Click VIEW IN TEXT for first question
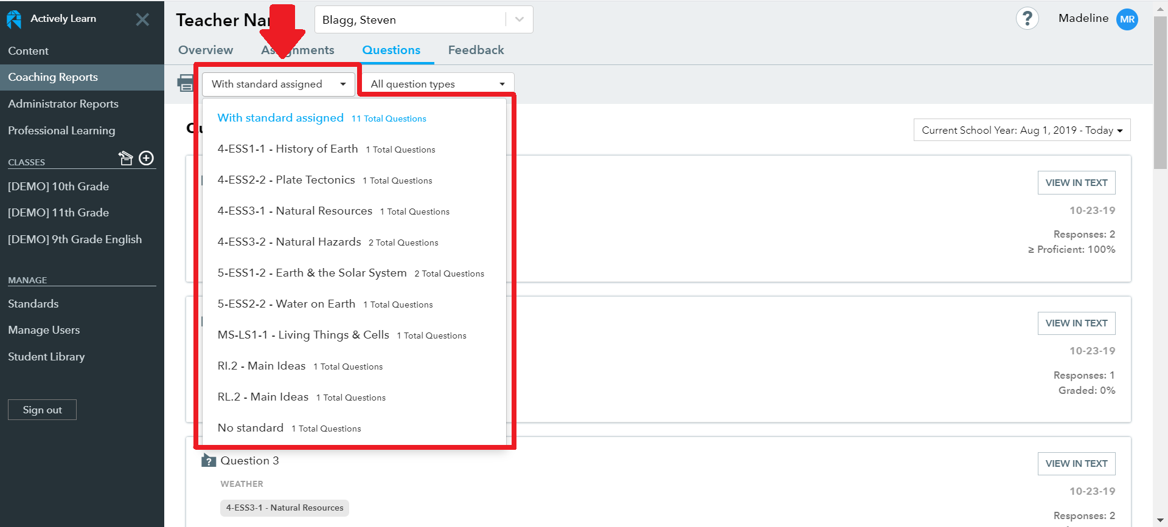1168x527 pixels. [x=1076, y=183]
